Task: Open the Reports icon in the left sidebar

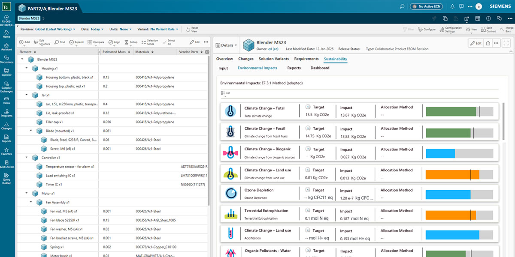Action: pyautogui.click(x=6, y=137)
